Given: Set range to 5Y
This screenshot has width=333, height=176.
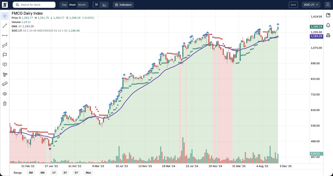Looking at the screenshot, I should click(x=76, y=173).
